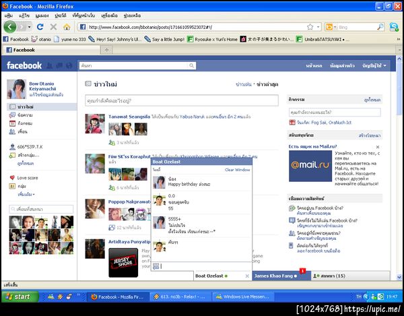Close the Mail.ru advertisement
Screen dimensions: 404x316
pyautogui.click(x=378, y=147)
